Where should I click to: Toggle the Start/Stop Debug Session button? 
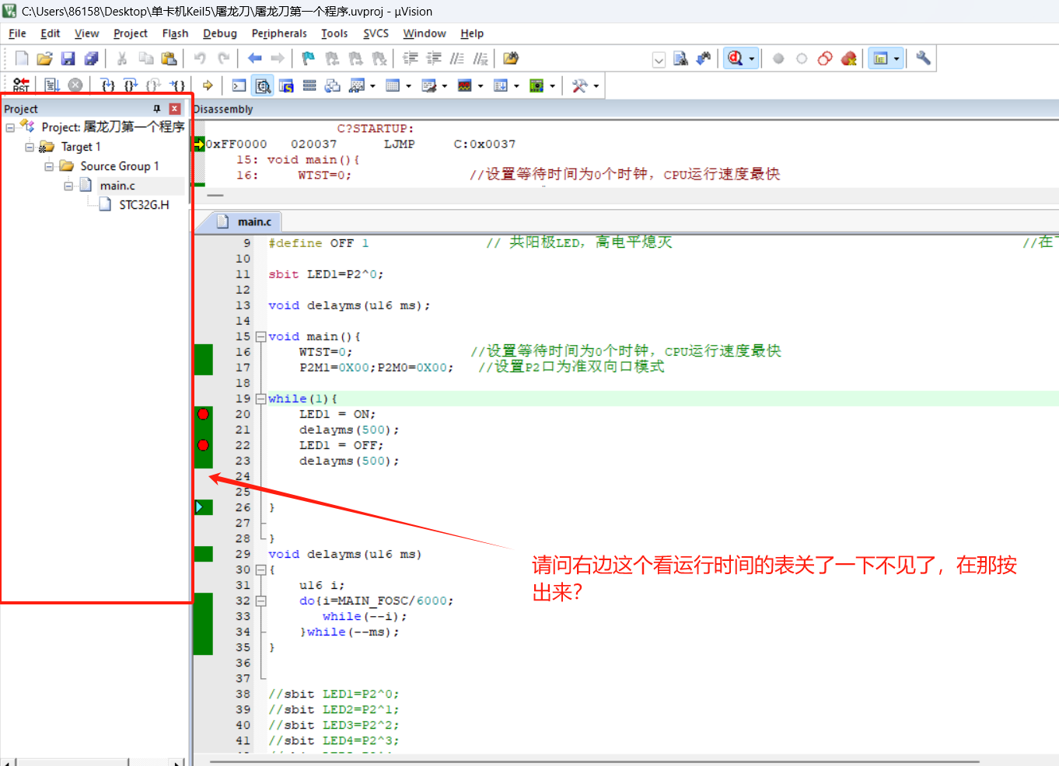pyautogui.click(x=735, y=58)
